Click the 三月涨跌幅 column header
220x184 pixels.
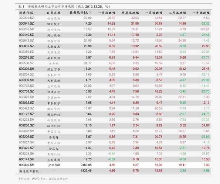point(177,13)
